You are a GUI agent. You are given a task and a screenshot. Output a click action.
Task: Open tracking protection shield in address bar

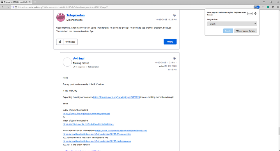point(13,7)
